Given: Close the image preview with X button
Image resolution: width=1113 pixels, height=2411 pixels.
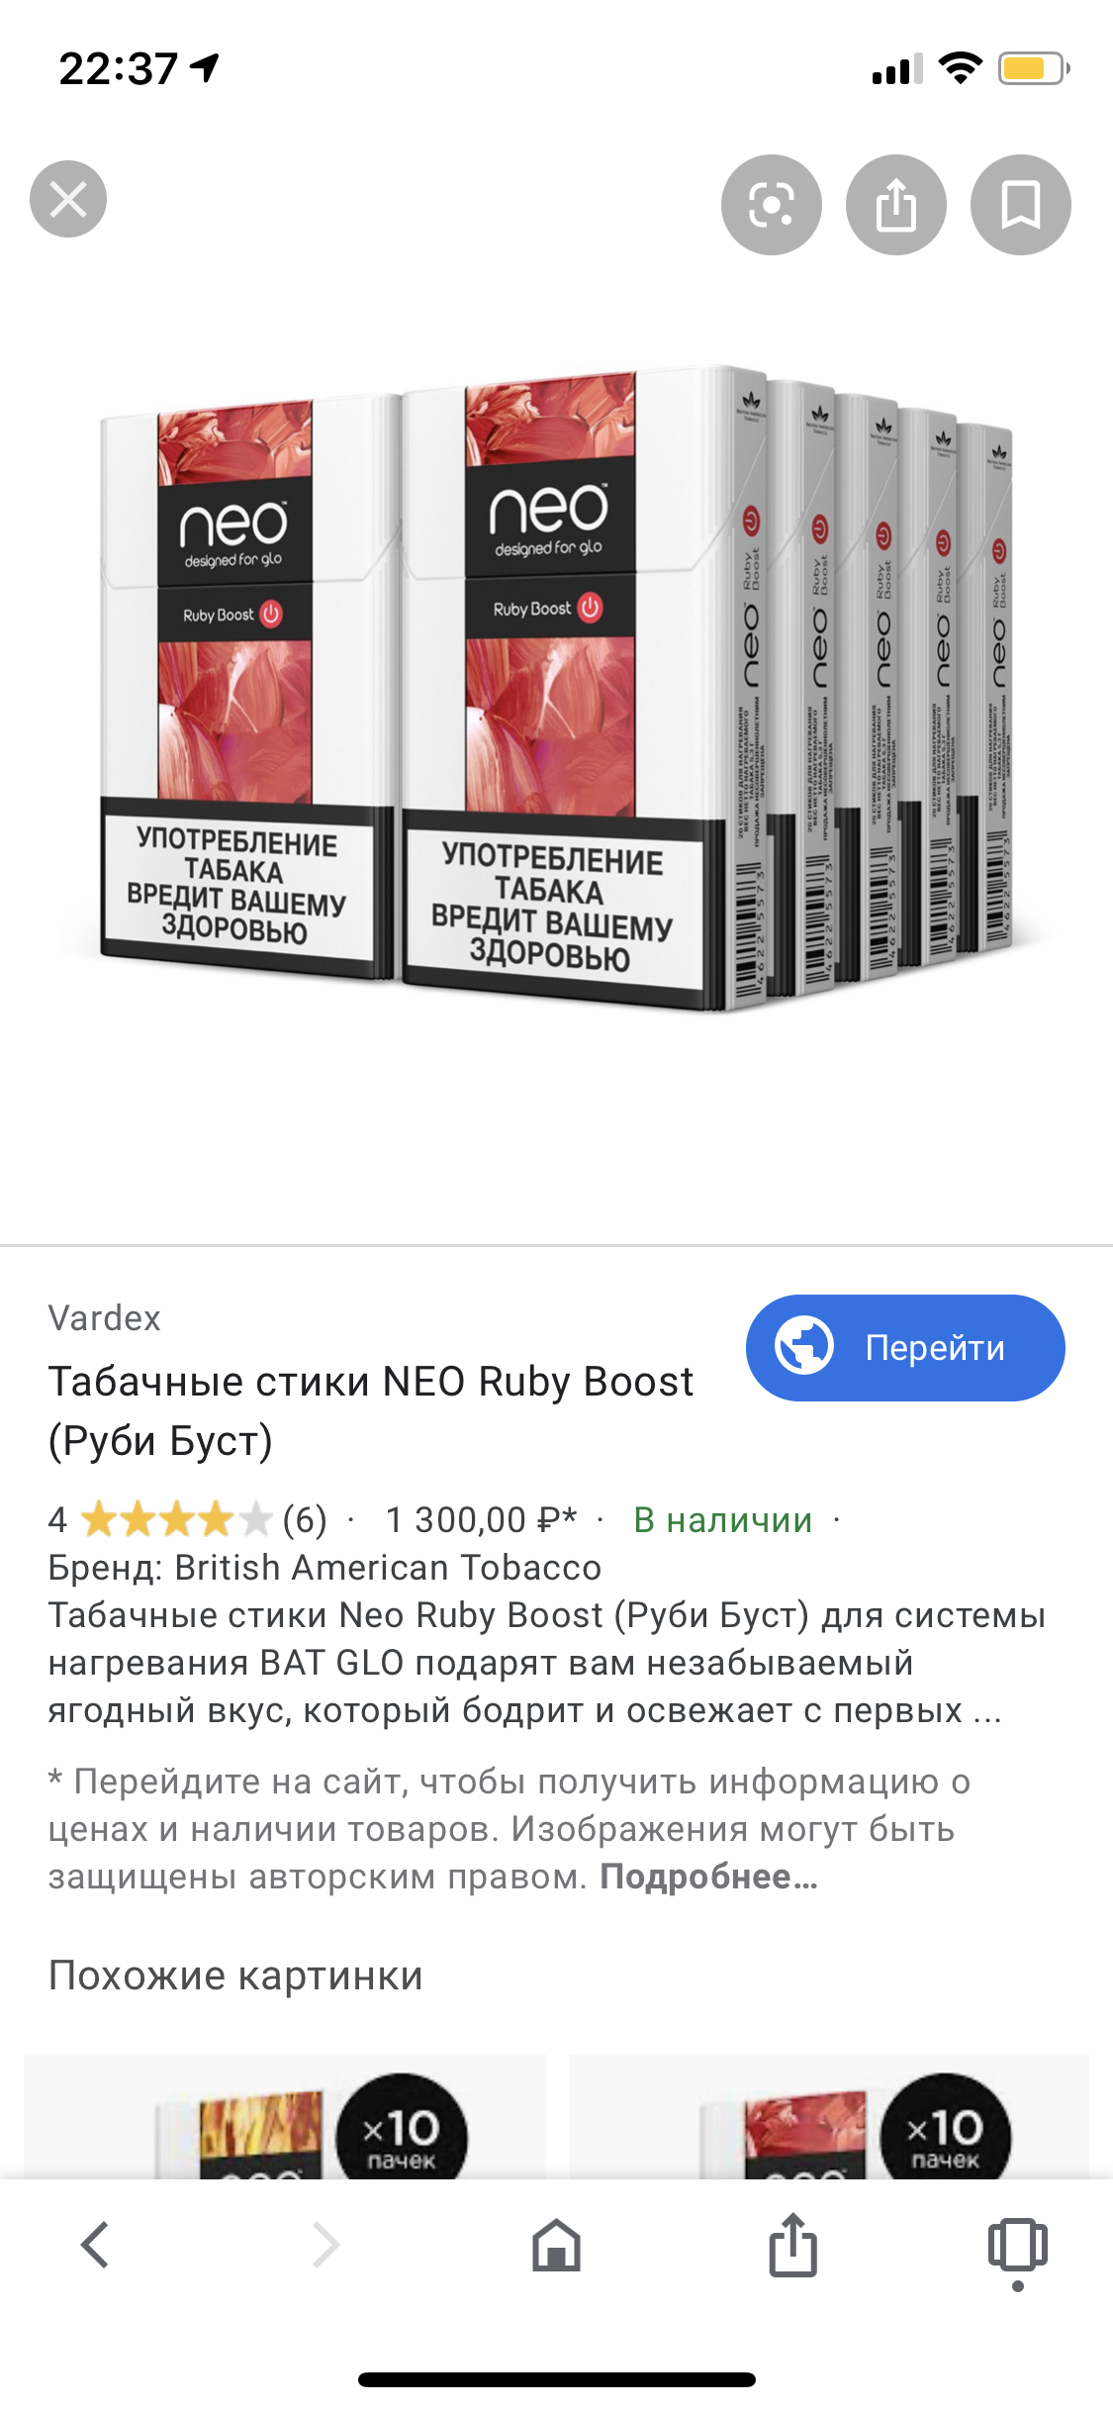Looking at the screenshot, I should [x=68, y=199].
